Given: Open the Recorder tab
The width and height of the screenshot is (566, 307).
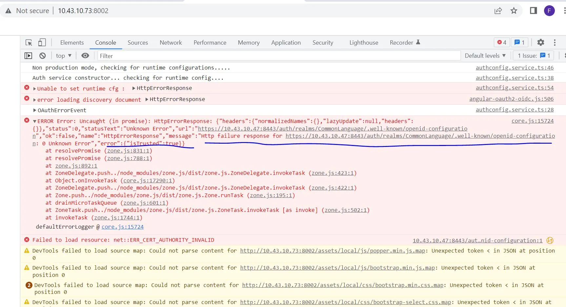Looking at the screenshot, I should coord(405,43).
